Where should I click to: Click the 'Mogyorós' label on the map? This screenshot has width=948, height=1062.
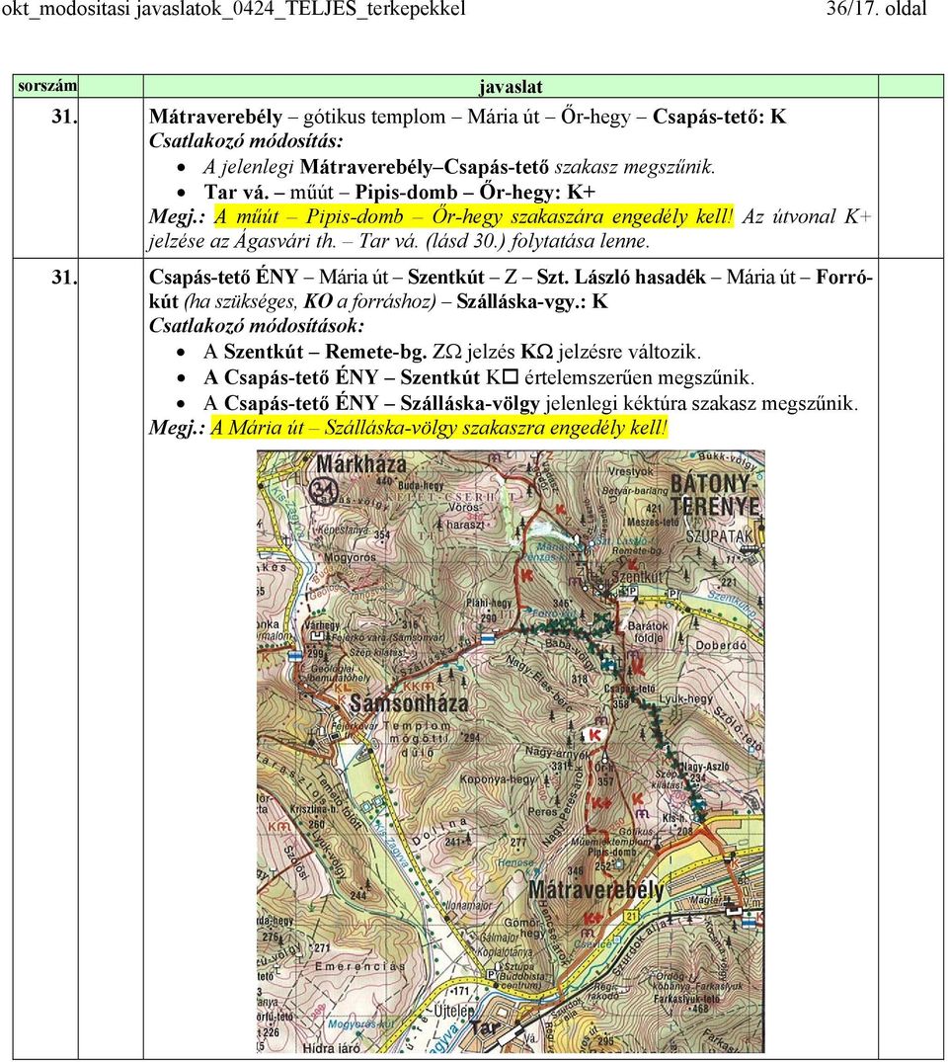(350, 557)
